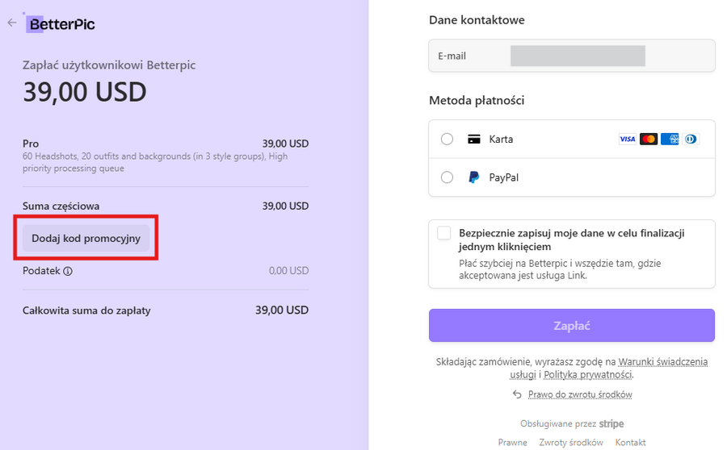Click the American Express icon
Image resolution: width=727 pixels, height=450 pixels.
(x=669, y=140)
